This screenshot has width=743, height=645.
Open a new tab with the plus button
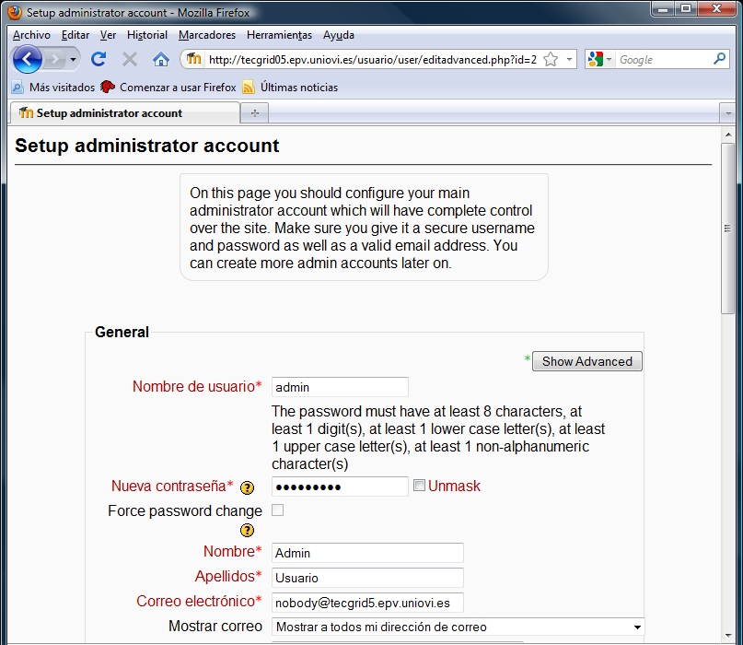point(255,113)
